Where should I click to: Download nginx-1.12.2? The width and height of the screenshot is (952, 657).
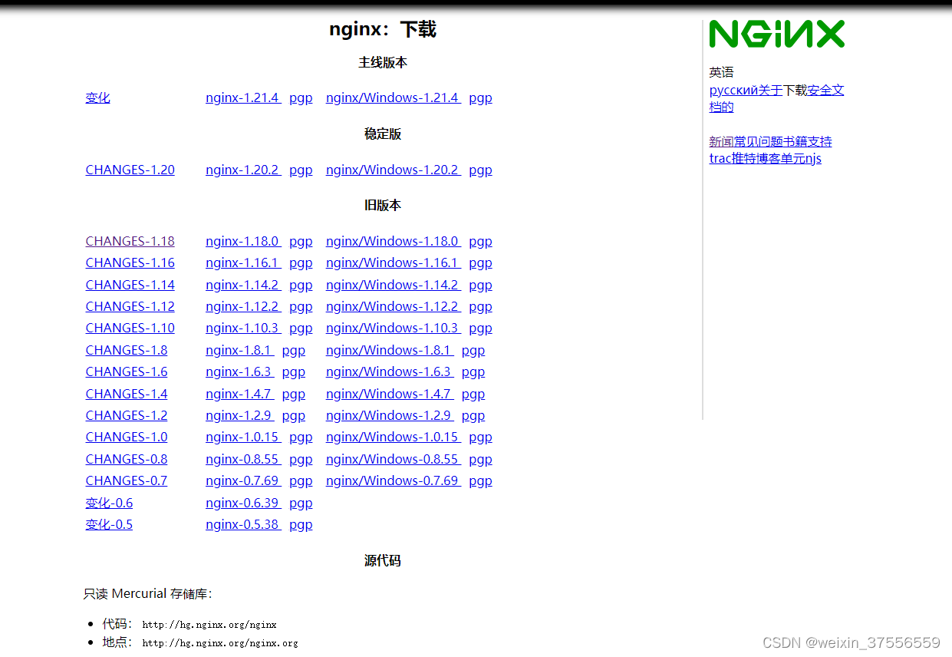pos(243,306)
